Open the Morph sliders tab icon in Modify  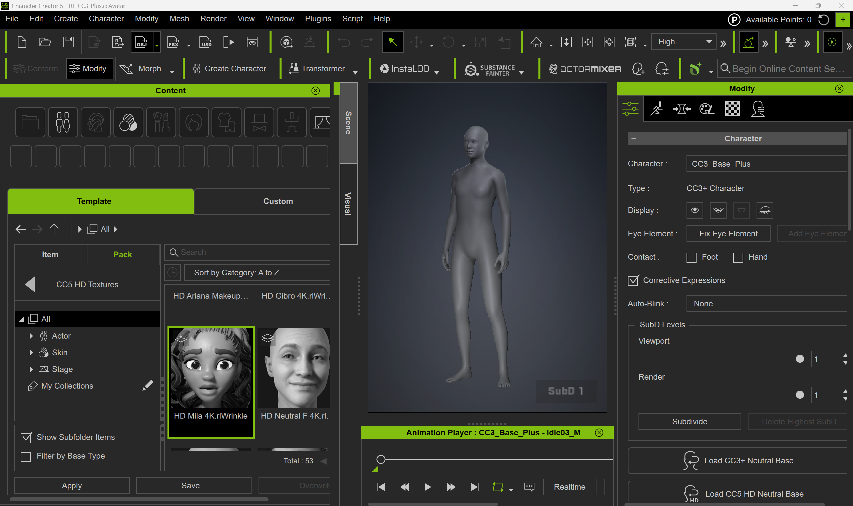(x=630, y=109)
